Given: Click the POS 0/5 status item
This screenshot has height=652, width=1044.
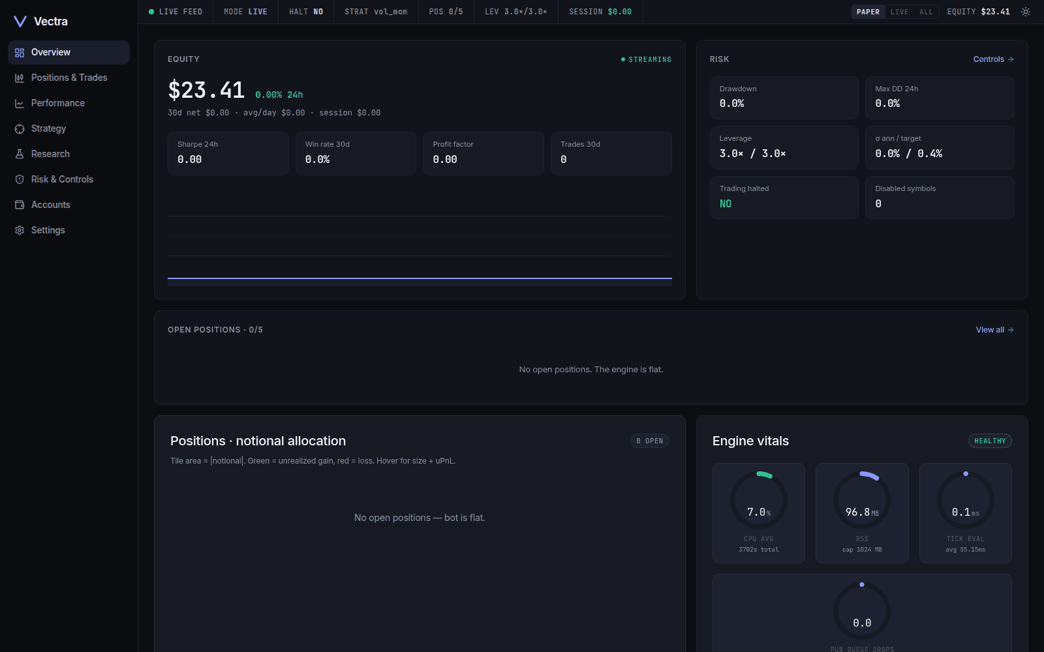Looking at the screenshot, I should coord(446,12).
